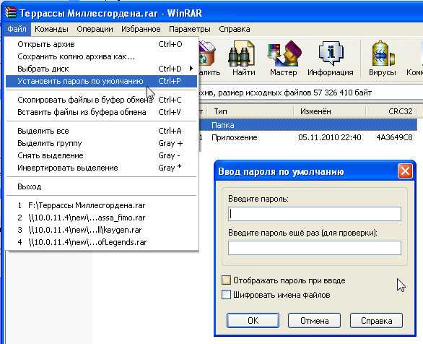The width and height of the screenshot is (423, 344).
Task: Focus the 'Введите пароль' input field
Action: tap(315, 214)
